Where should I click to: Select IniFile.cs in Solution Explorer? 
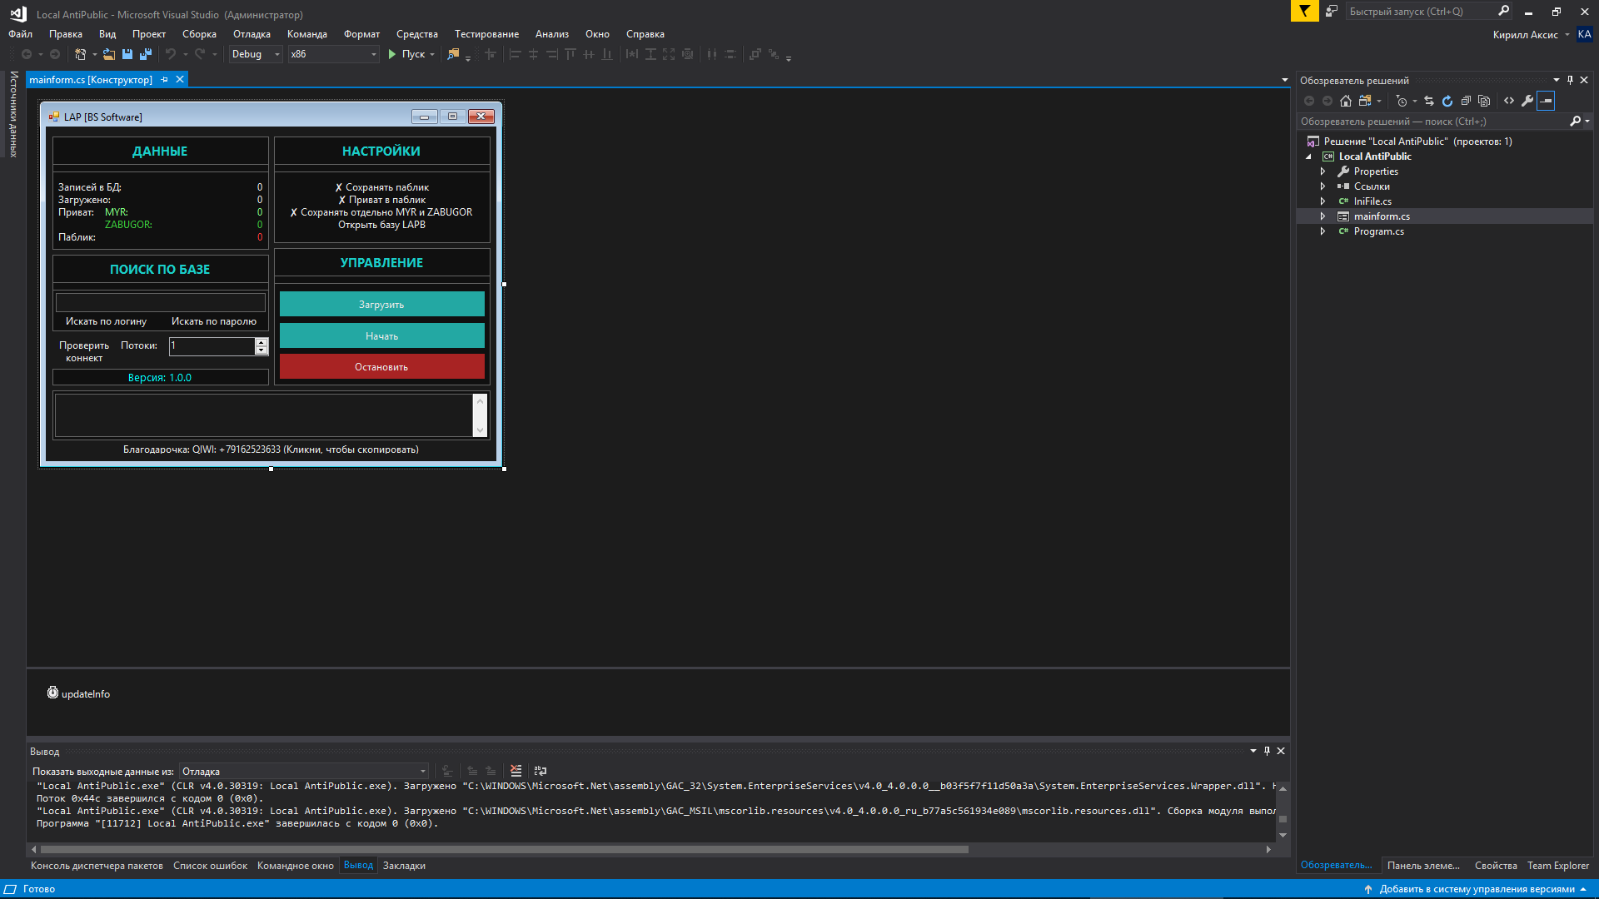point(1372,201)
